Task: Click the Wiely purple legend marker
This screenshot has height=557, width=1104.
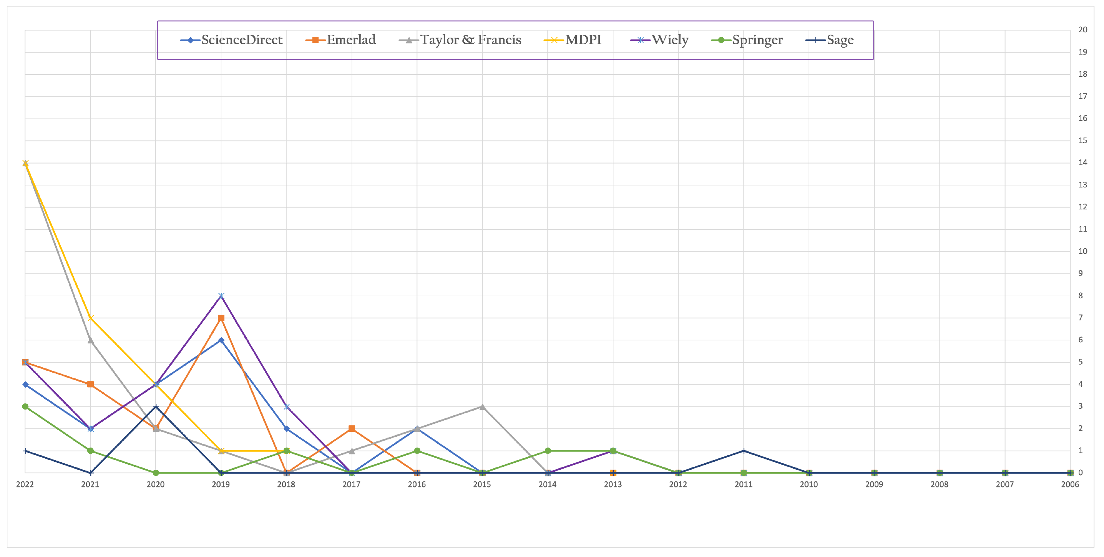Action: click(640, 40)
